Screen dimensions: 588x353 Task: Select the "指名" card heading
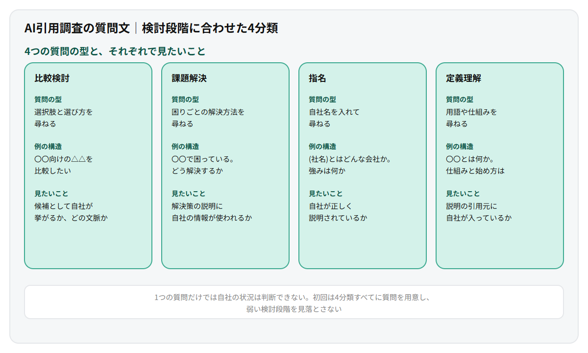[x=318, y=78]
